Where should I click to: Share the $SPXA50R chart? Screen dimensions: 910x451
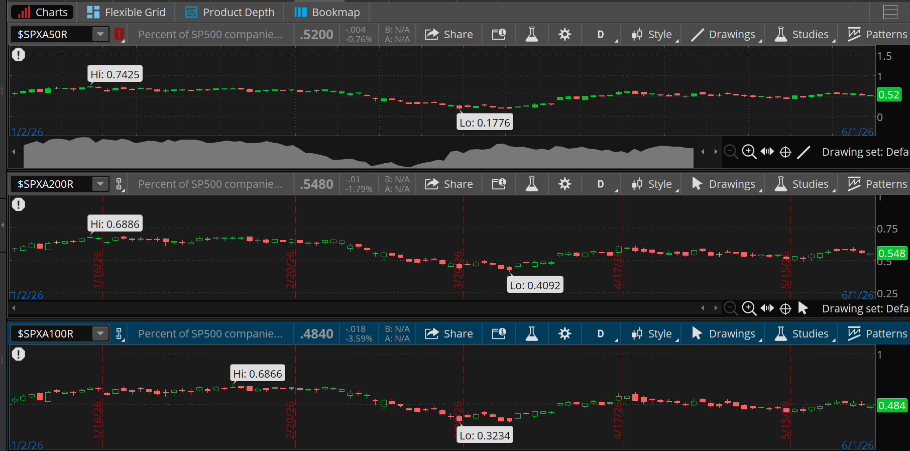coord(449,34)
